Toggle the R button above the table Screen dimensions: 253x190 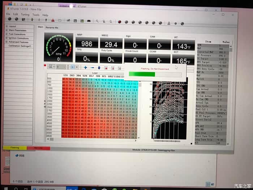(x=77, y=67)
